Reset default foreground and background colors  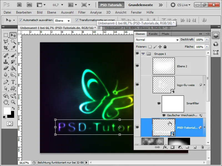tap(4, 117)
